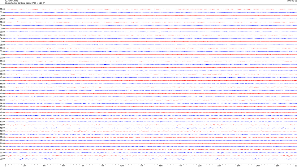The width and height of the screenshot is (297, 167).
Task: Click the '08:30' time row label
Action: click(2, 64)
